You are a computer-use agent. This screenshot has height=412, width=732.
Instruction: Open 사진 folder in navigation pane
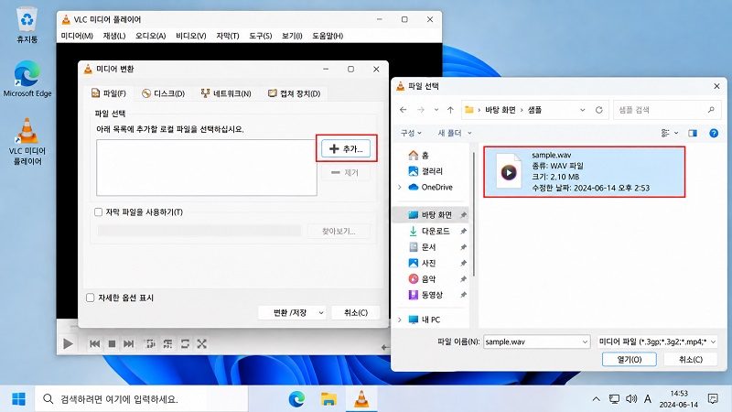[423, 263]
